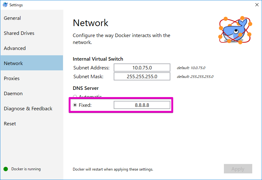
Task: Close the Settings window
Action: pyautogui.click(x=257, y=5)
